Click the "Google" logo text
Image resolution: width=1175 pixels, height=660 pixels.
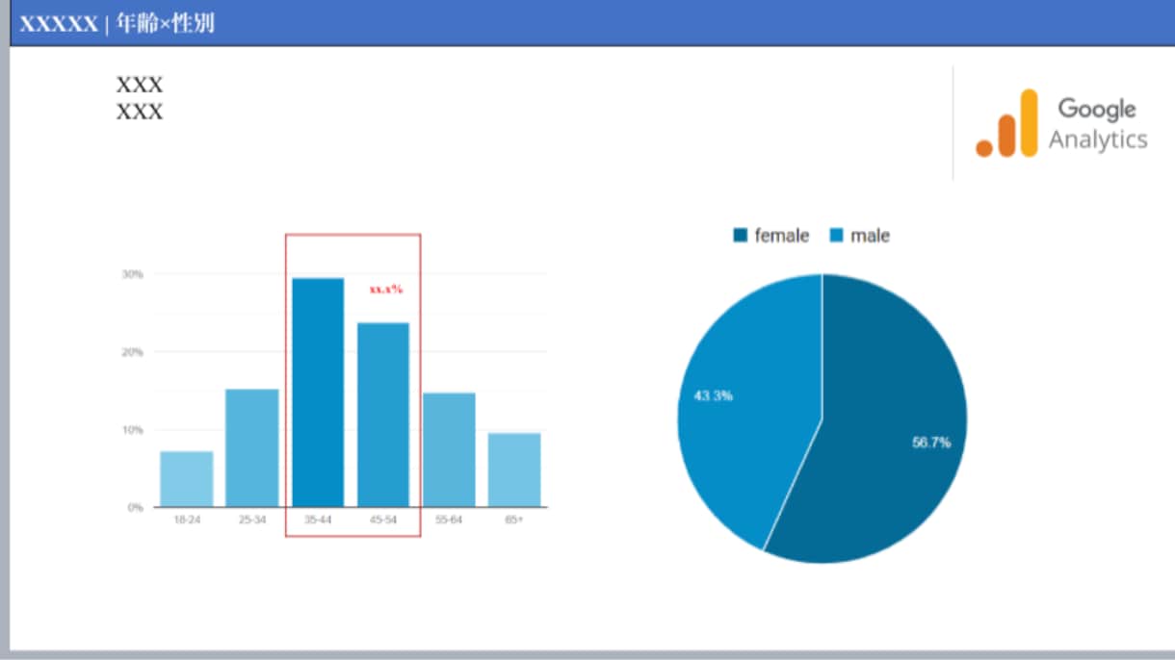click(1097, 108)
